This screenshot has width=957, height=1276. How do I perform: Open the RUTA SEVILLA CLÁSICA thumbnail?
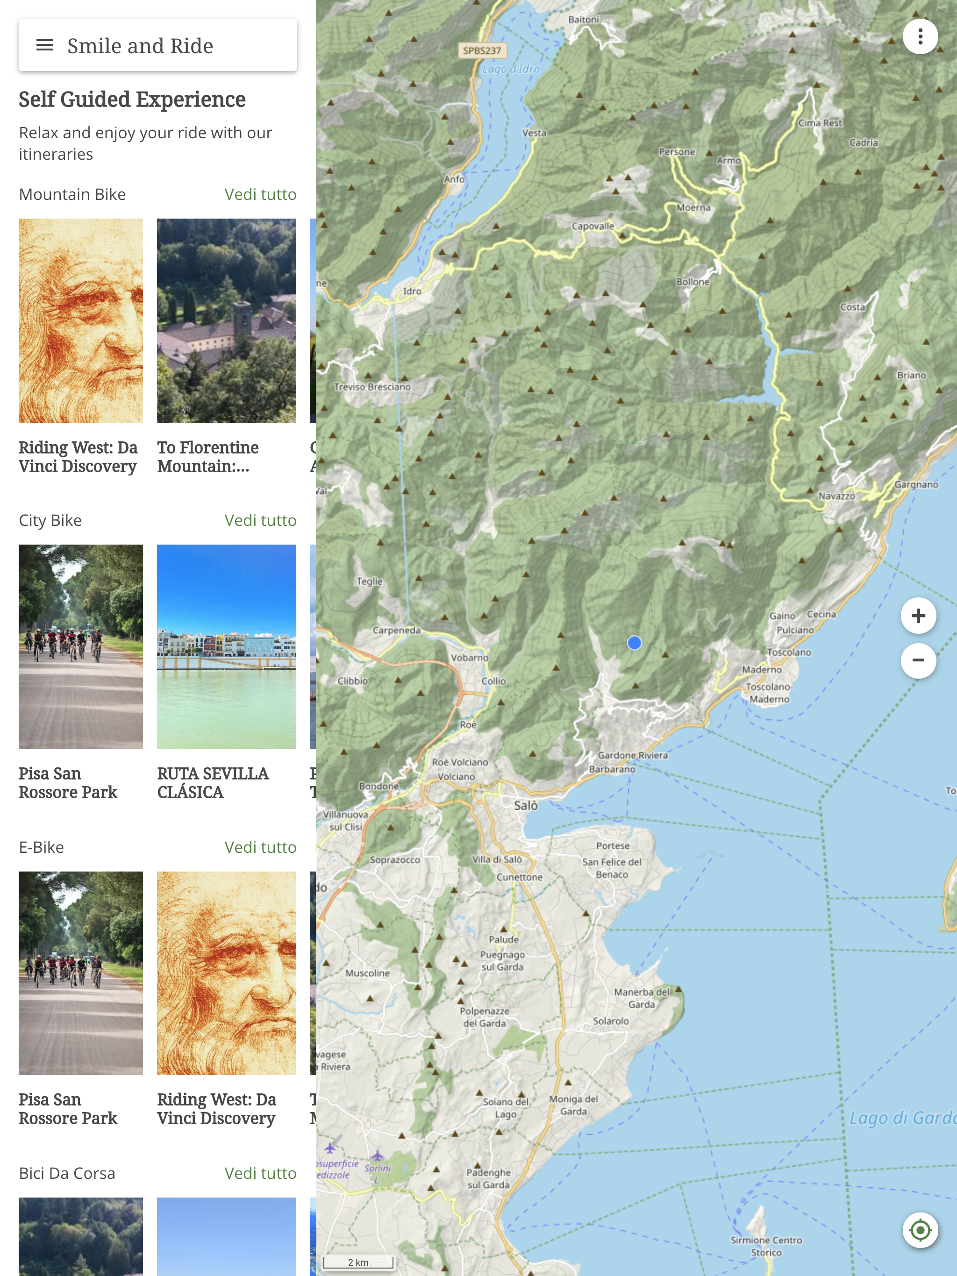coord(227,647)
